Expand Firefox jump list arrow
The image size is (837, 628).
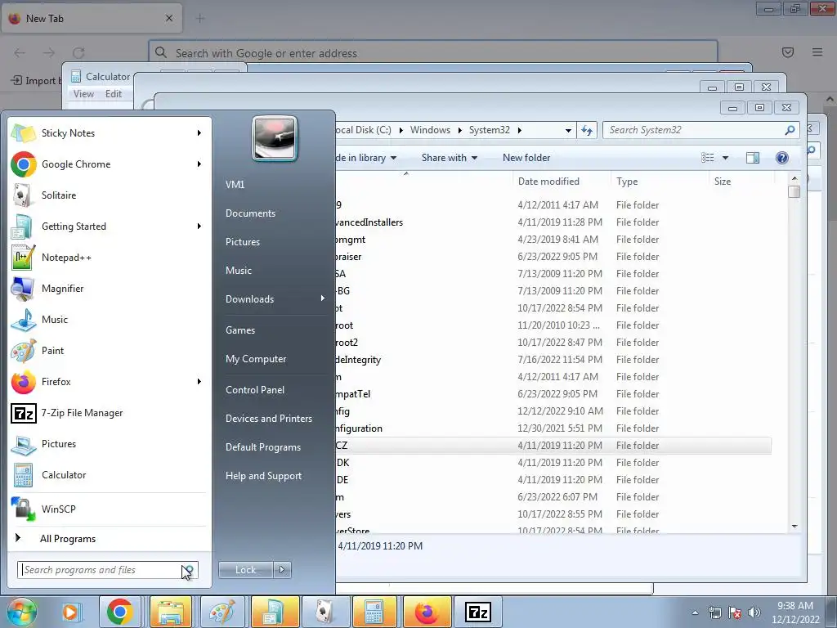tap(199, 381)
